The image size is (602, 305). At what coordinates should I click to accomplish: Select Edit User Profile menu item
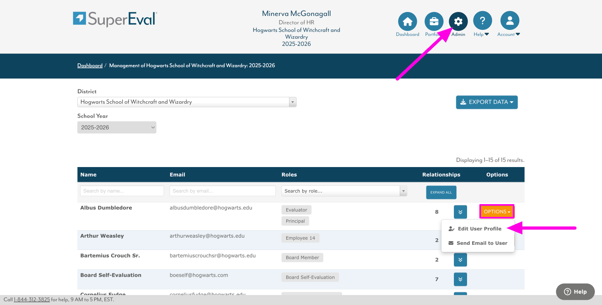pyautogui.click(x=475, y=229)
